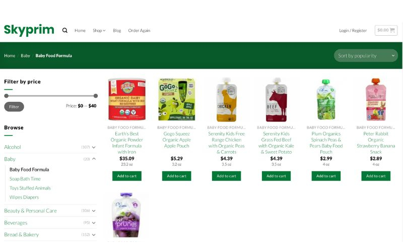This screenshot has width=403, height=252.
Task: Open the Earth's Best formula product image
Action: [x=127, y=99]
